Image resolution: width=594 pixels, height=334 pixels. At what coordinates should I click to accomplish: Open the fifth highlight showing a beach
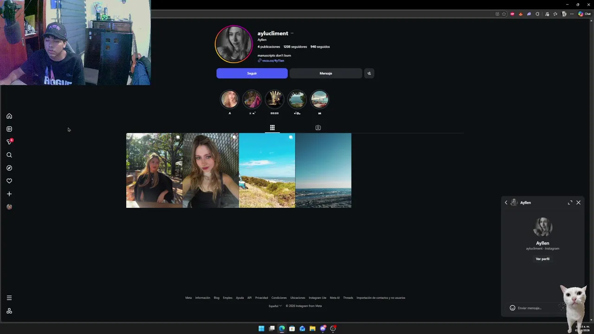pos(320,99)
